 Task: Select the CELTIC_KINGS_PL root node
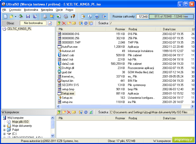(19, 29)
